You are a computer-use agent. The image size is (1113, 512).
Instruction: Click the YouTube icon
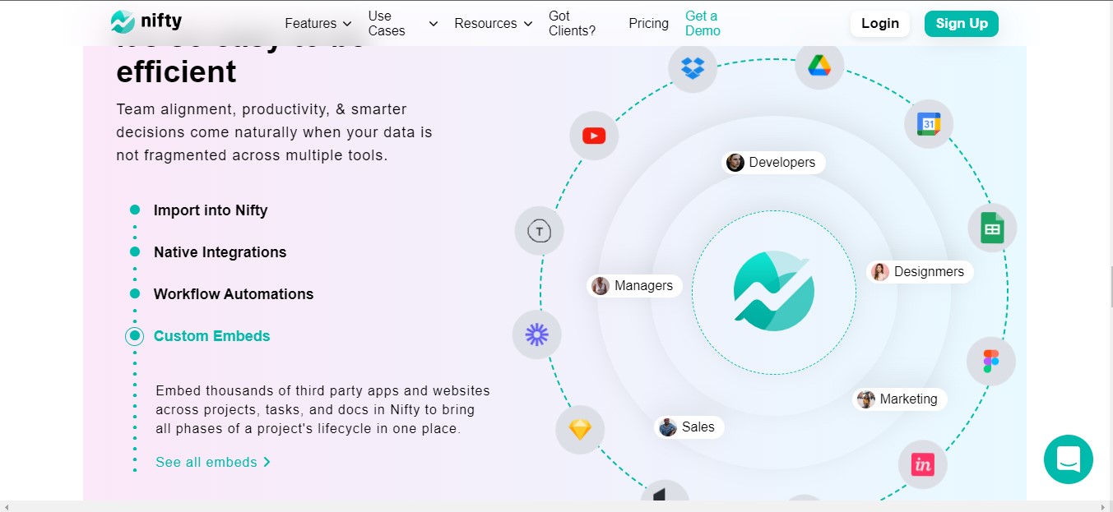(594, 136)
